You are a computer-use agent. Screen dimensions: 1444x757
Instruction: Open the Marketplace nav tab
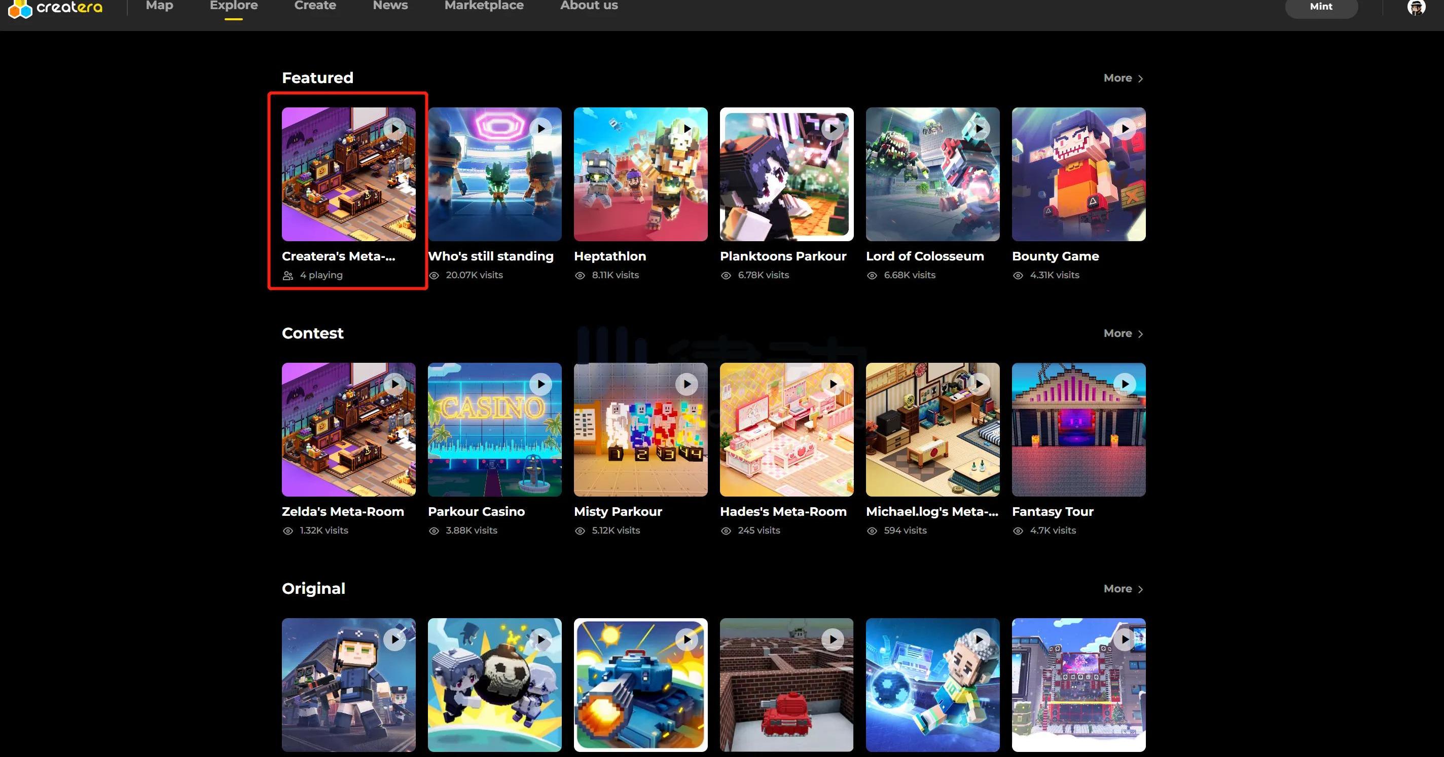pos(484,6)
